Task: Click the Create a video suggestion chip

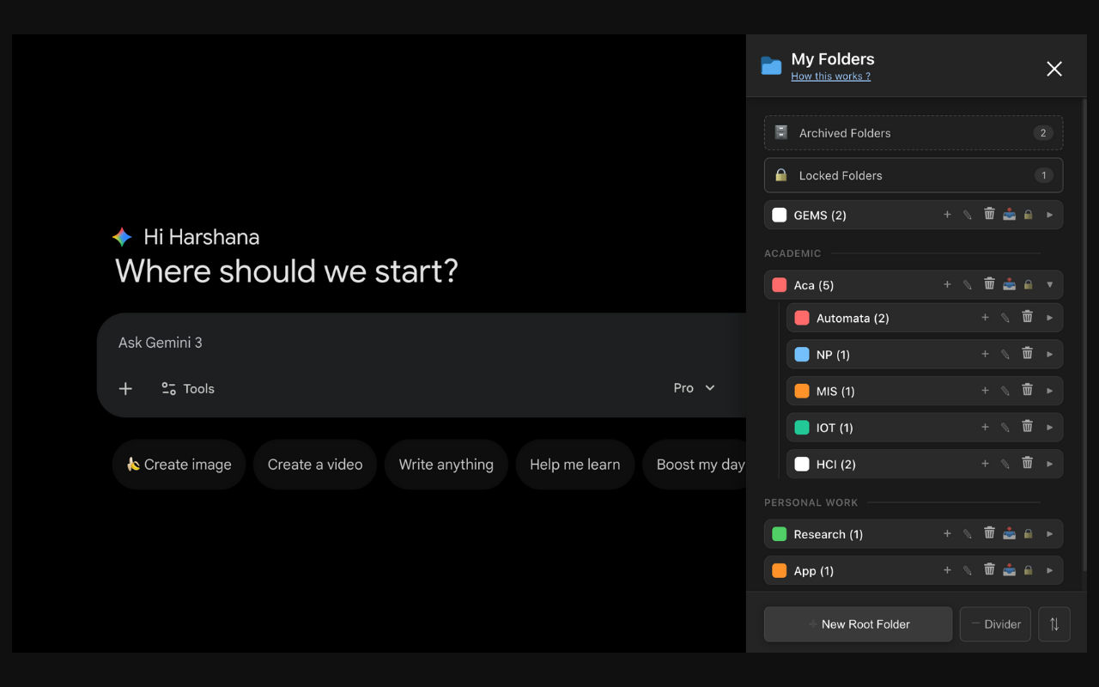Action: pos(315,465)
